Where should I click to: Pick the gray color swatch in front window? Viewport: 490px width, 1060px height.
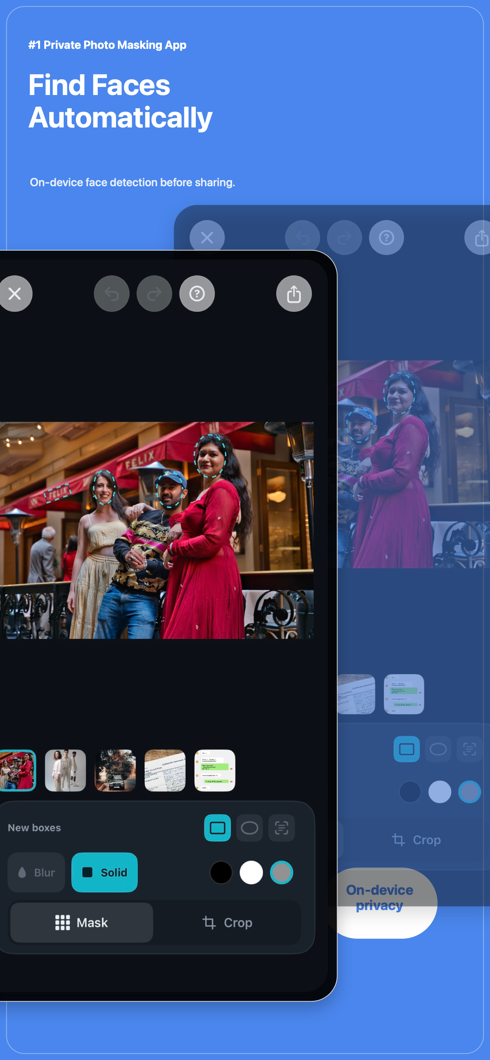point(281,872)
